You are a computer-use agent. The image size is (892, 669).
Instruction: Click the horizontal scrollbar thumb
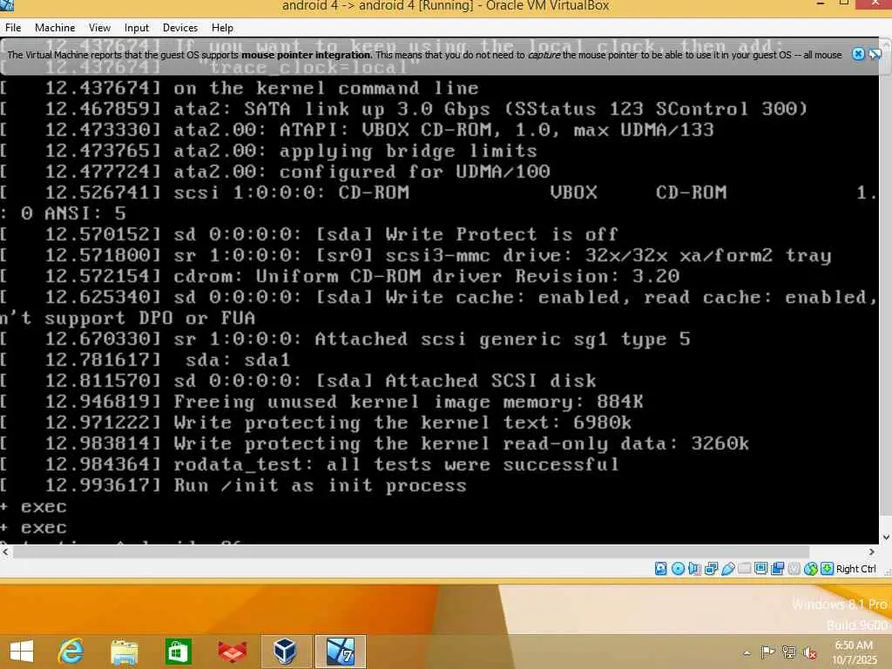411,551
